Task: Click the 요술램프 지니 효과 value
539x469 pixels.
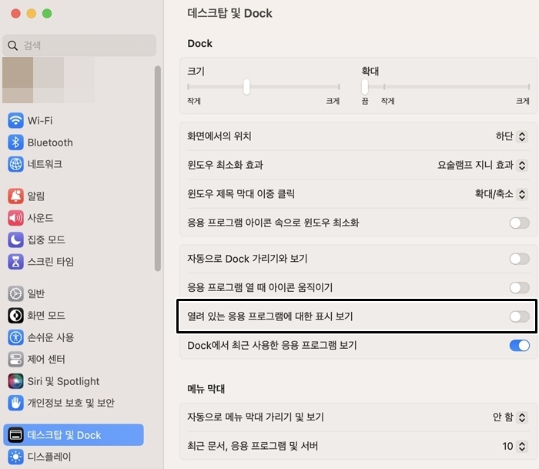Action: [475, 165]
